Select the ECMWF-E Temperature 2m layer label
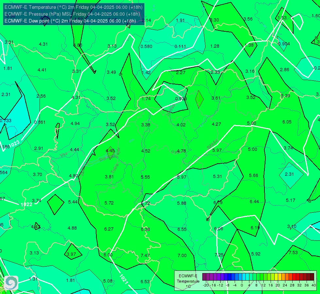The width and height of the screenshot is (320, 294). click(74, 7)
